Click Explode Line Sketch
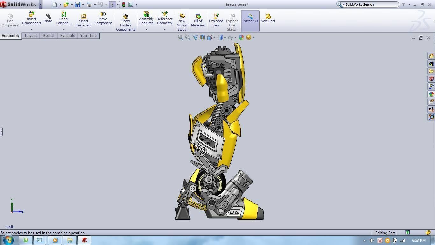The height and width of the screenshot is (245, 435). (x=232, y=22)
